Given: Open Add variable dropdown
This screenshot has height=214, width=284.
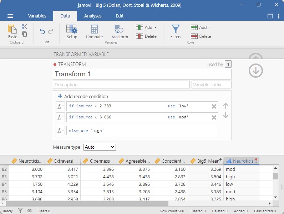Looking at the screenshot, I should (146, 27).
